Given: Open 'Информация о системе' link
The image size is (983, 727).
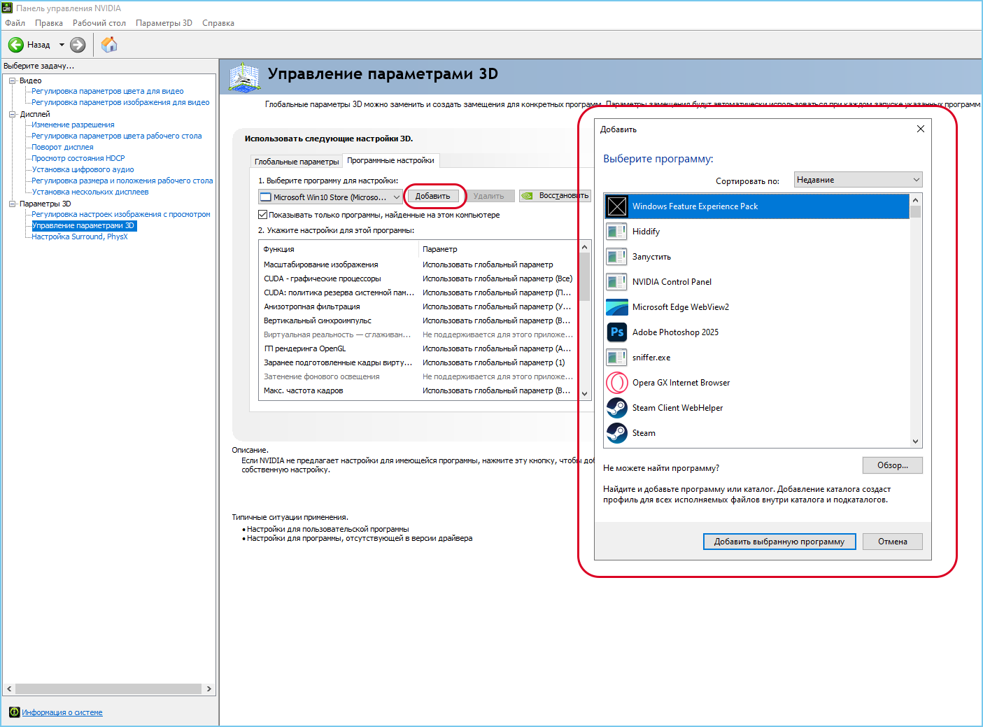Looking at the screenshot, I should [62, 712].
